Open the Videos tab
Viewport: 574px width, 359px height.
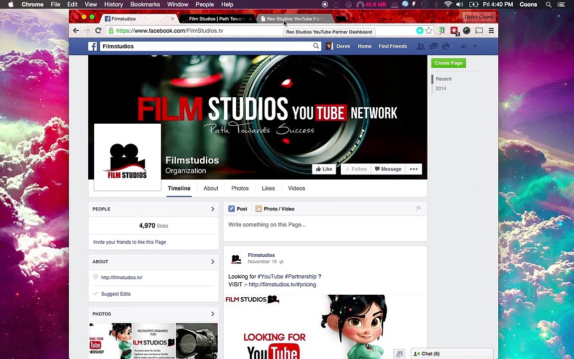coord(296,188)
